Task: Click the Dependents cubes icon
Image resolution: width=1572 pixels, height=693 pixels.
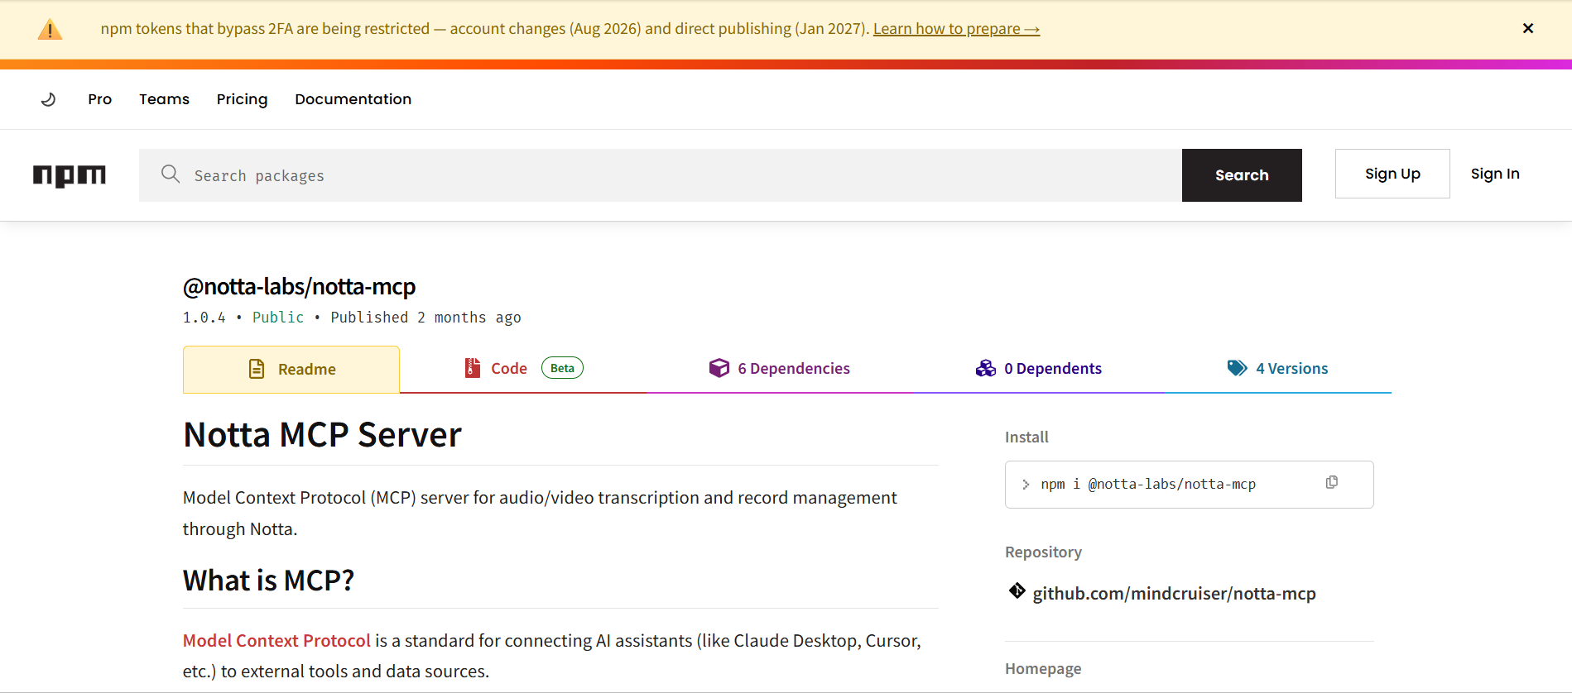Action: click(x=986, y=368)
